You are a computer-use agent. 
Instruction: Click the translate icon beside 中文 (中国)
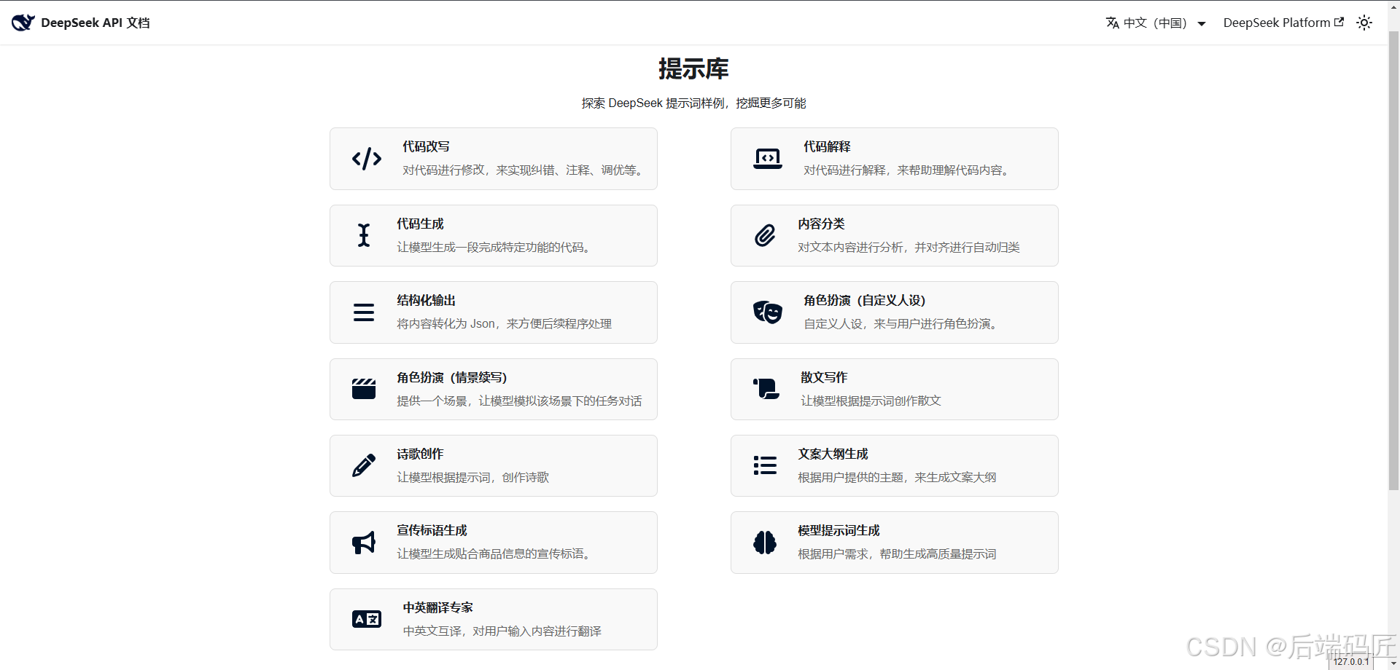point(1113,23)
